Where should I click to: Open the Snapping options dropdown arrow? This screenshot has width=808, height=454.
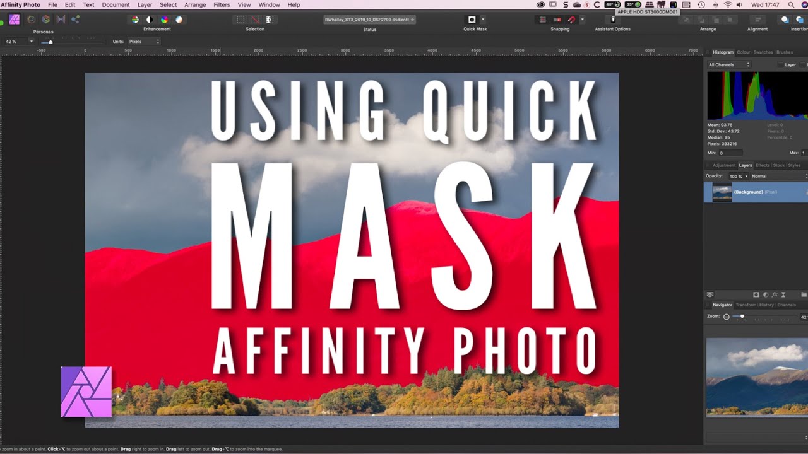[x=582, y=20]
